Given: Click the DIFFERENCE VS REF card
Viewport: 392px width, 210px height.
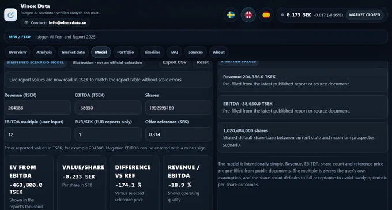Looking at the screenshot, I should [x=134, y=183].
